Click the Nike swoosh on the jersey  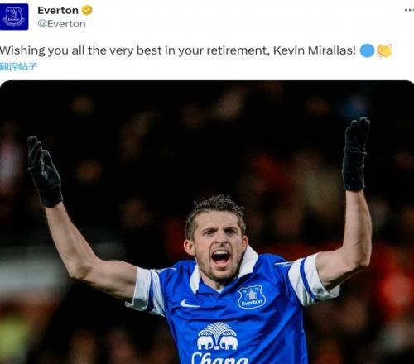(190, 304)
